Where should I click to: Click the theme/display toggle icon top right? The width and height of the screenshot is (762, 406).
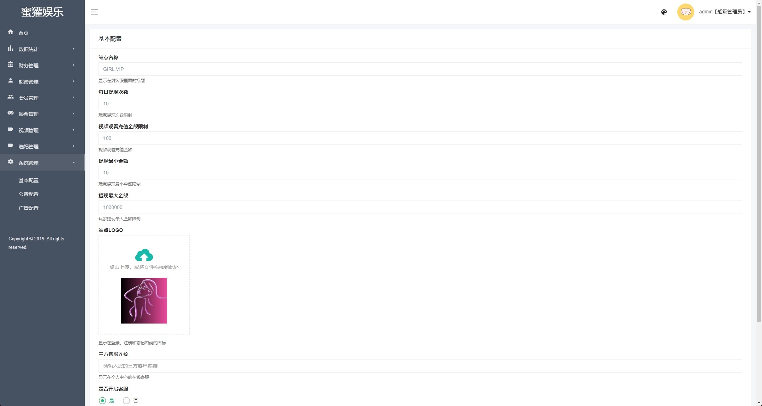click(x=665, y=12)
